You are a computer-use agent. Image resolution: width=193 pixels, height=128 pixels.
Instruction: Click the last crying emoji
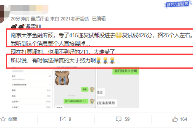[112, 60]
